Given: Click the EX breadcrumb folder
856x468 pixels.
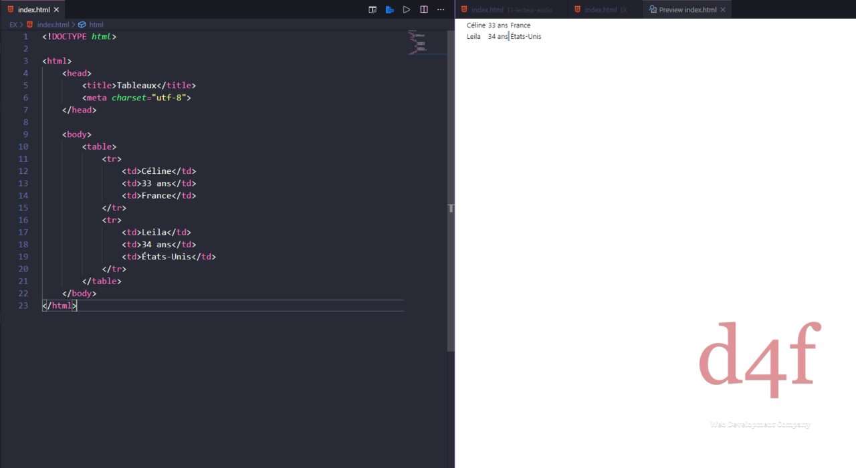Looking at the screenshot, I should click(13, 25).
